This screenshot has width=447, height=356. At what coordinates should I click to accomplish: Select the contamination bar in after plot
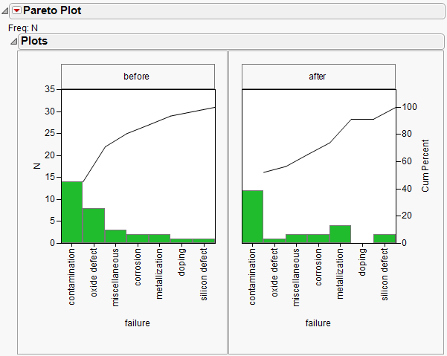tap(253, 217)
